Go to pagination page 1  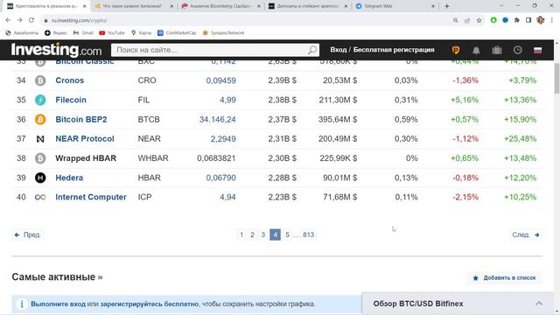tap(241, 234)
